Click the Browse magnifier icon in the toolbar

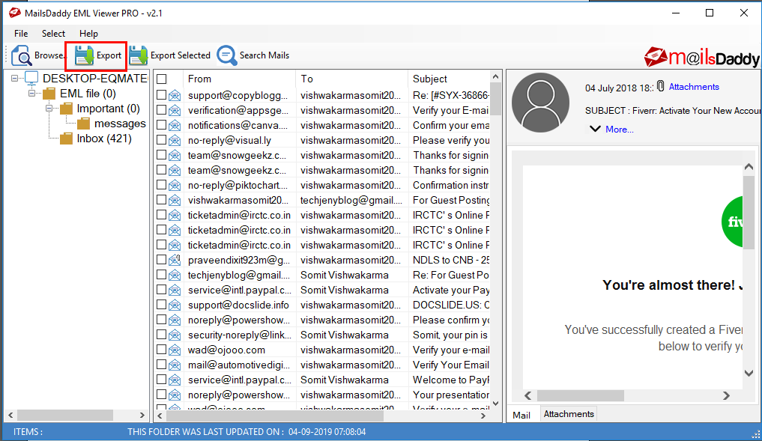[x=22, y=55]
